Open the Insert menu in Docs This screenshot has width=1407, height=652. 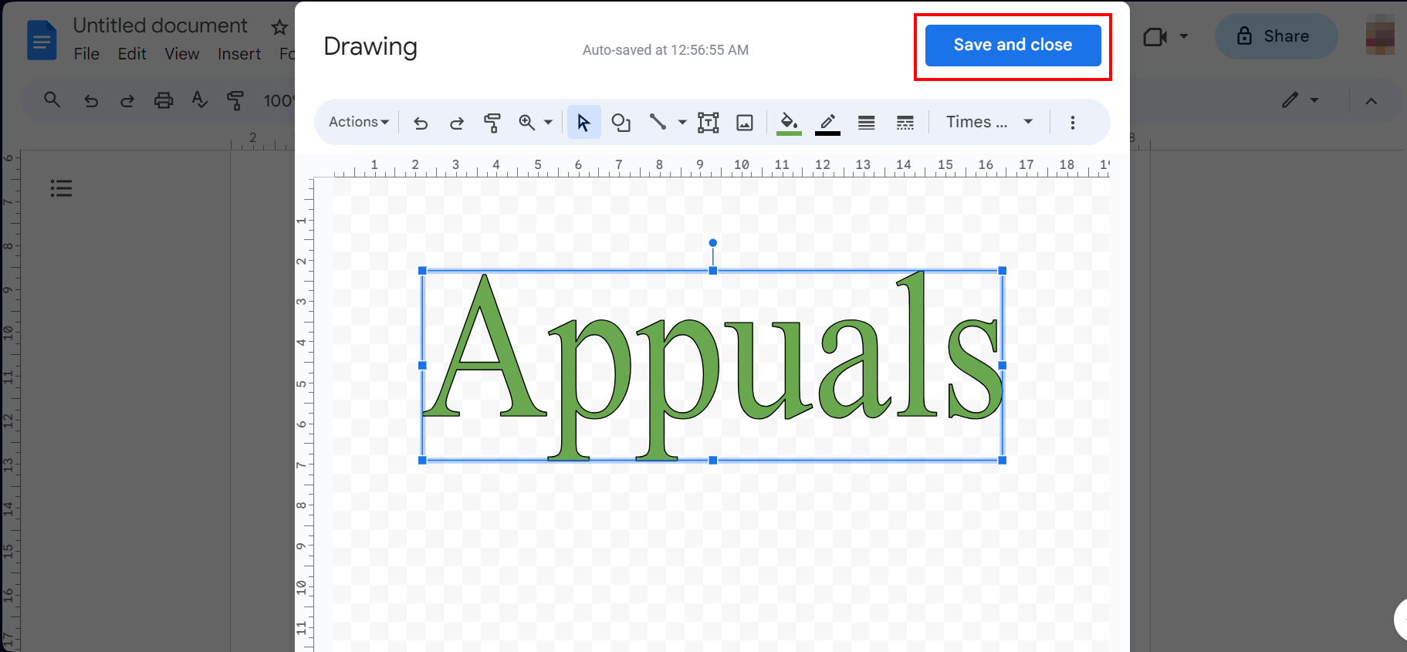coord(239,54)
